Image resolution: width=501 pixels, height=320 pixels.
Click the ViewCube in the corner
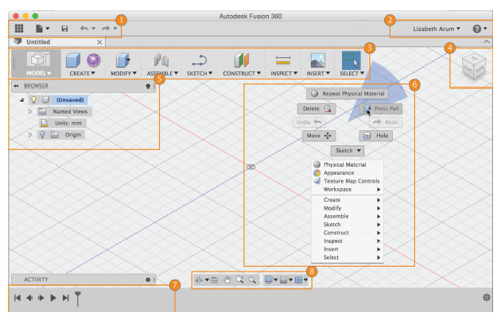coord(474,67)
